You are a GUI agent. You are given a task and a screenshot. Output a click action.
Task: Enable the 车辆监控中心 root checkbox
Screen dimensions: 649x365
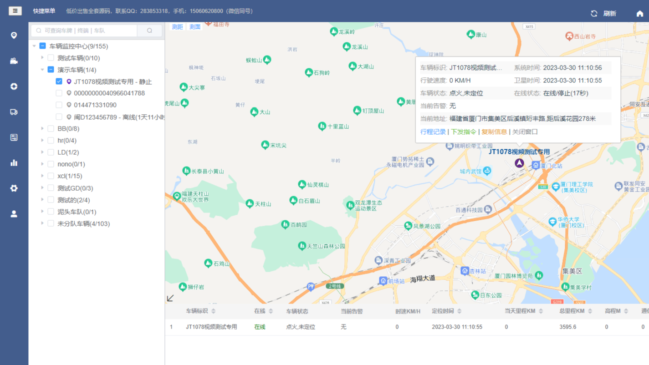[42, 46]
